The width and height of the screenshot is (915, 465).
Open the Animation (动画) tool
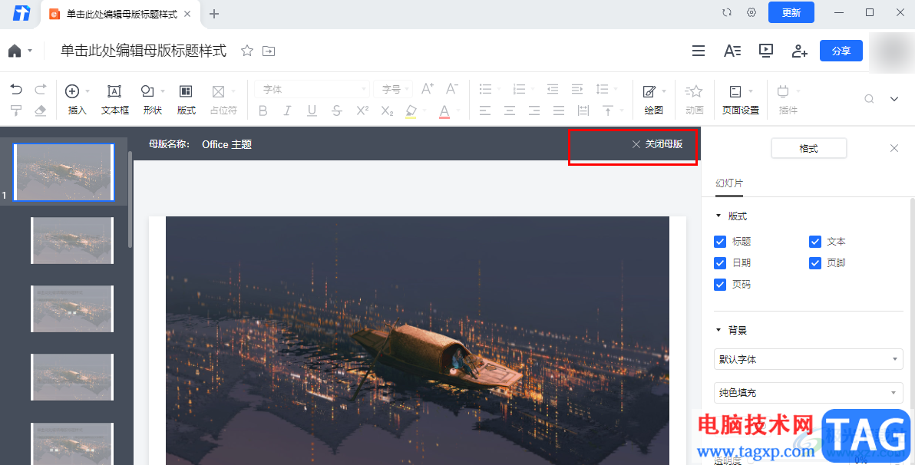coord(694,99)
